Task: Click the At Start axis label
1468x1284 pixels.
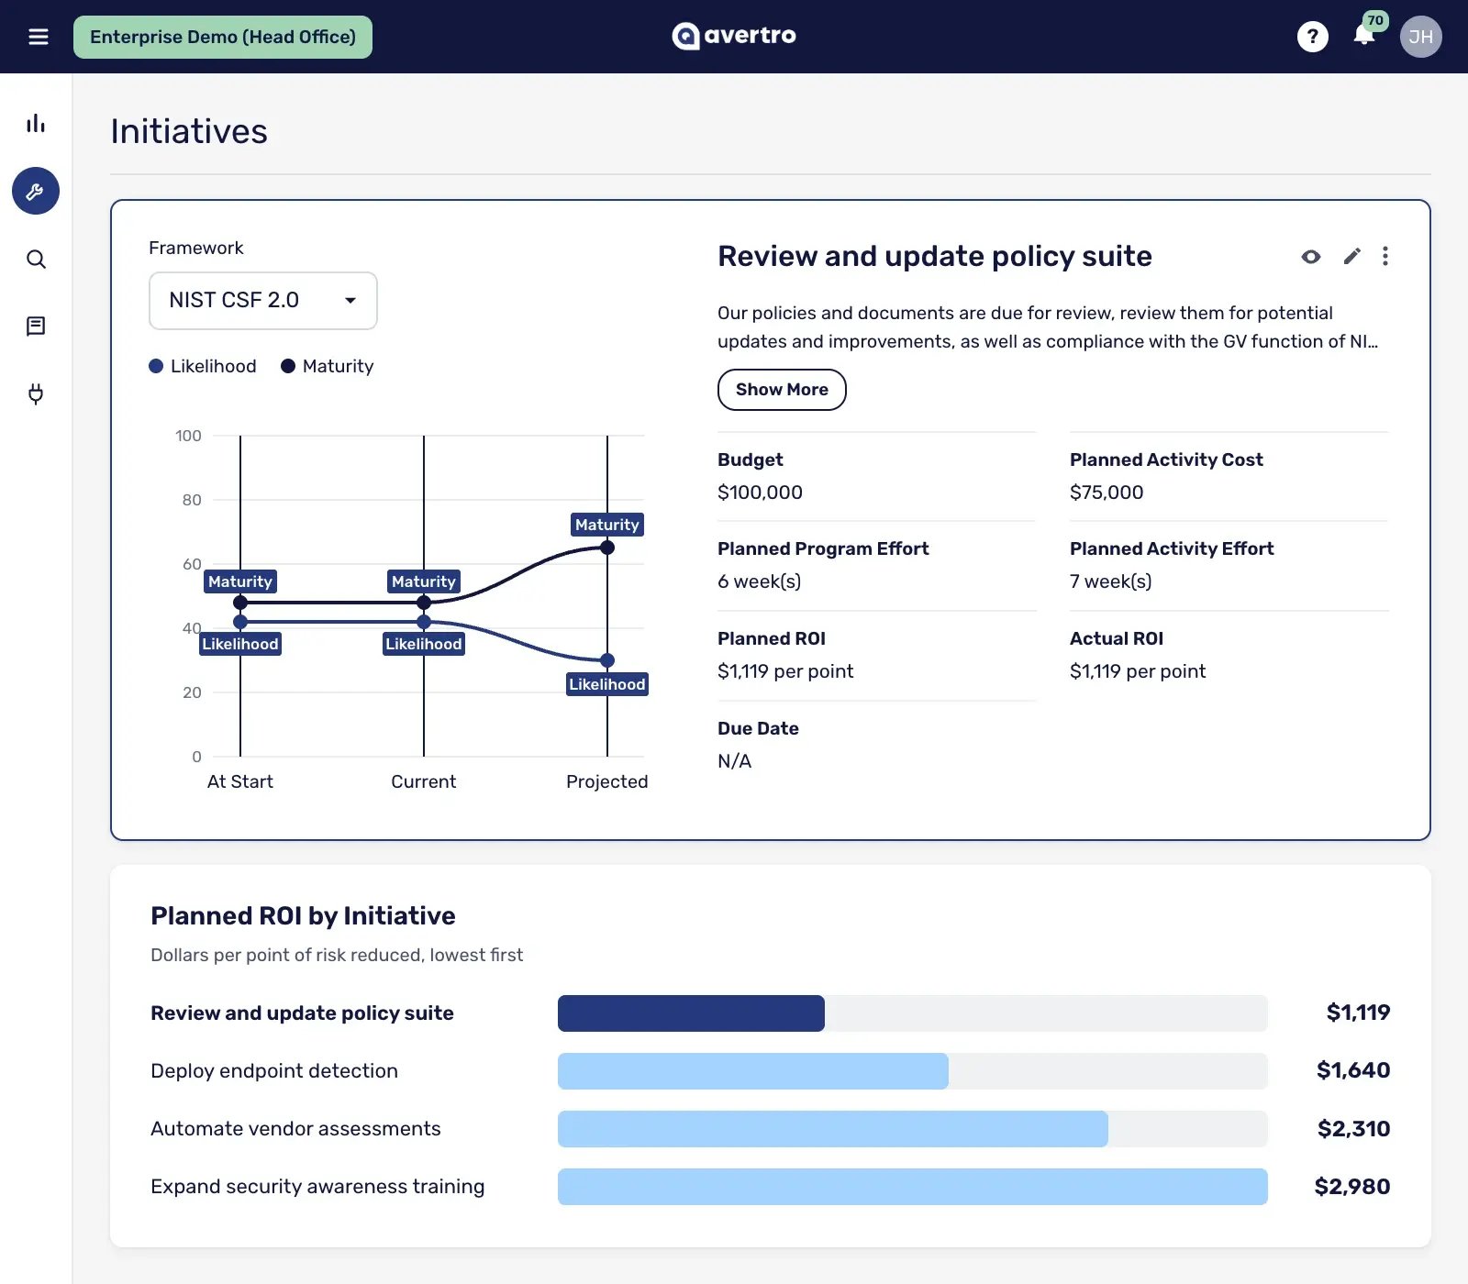Action: coord(240,781)
